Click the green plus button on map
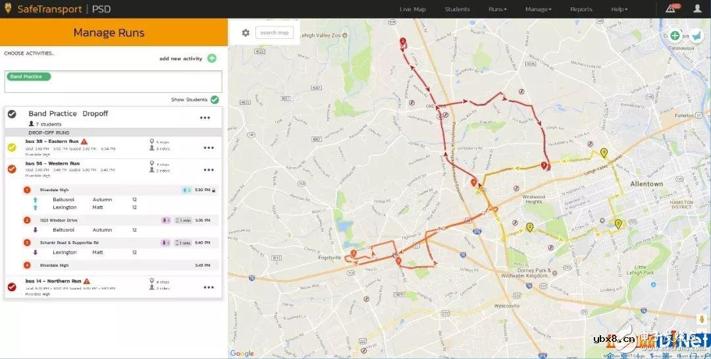 pos(675,36)
